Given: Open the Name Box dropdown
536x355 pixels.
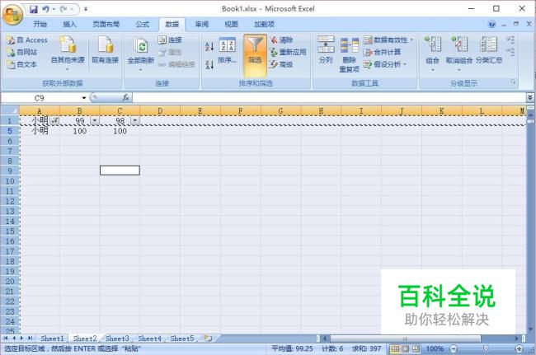Looking at the screenshot, I should click(x=84, y=98).
